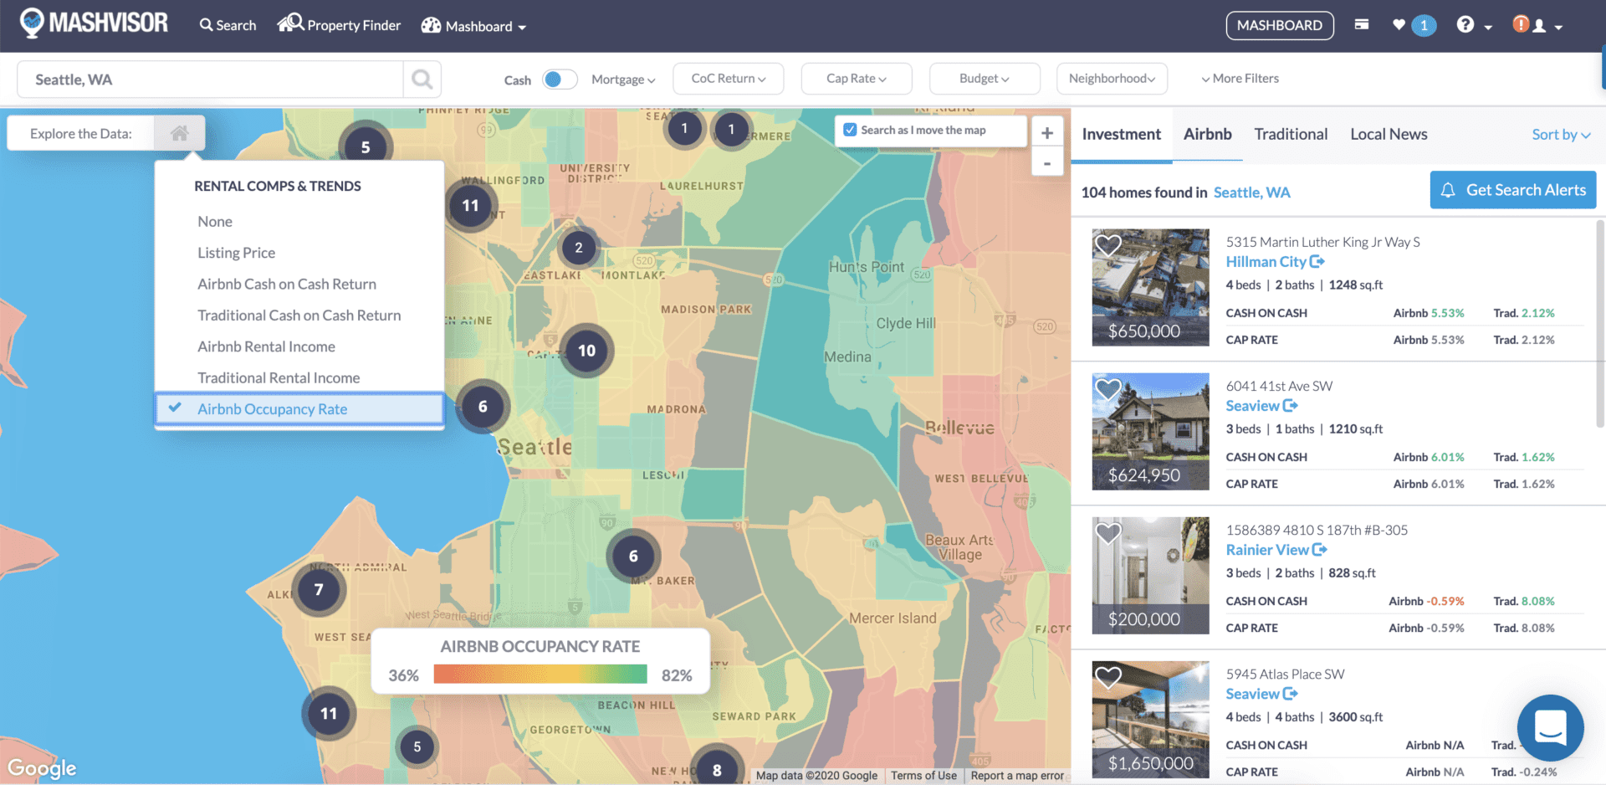Click the Mashvisor logo
This screenshot has height=785, width=1606.
pyautogui.click(x=92, y=23)
